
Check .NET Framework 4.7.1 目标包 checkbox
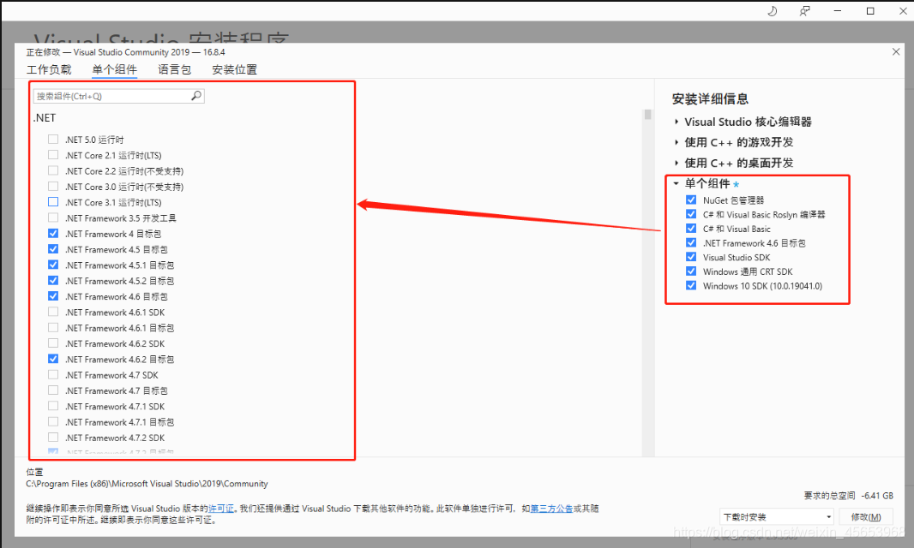(53, 421)
